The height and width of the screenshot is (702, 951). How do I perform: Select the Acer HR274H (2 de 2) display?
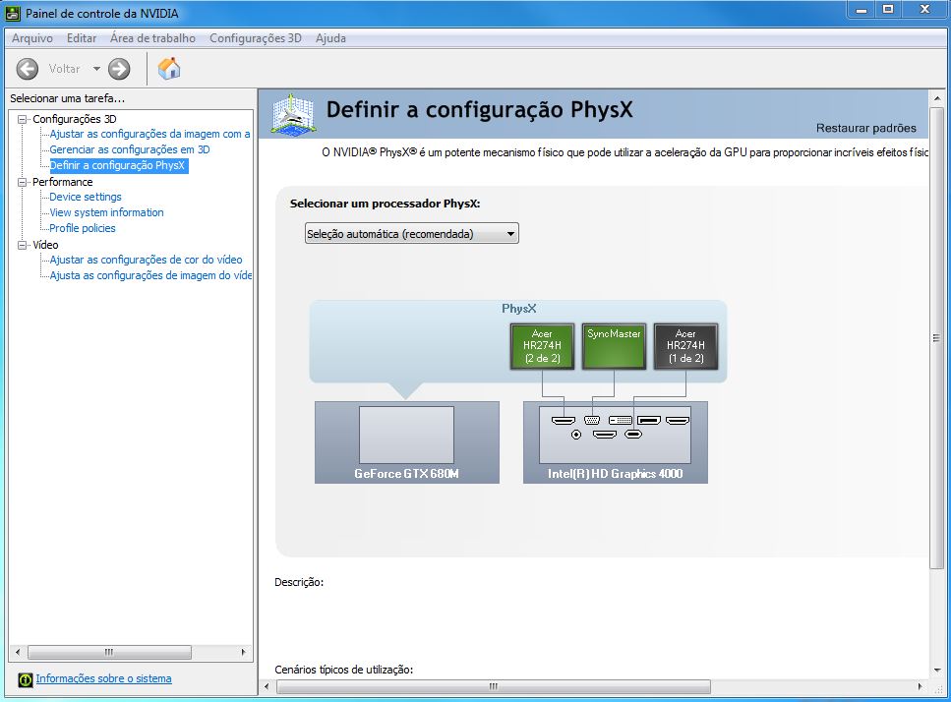tap(542, 346)
